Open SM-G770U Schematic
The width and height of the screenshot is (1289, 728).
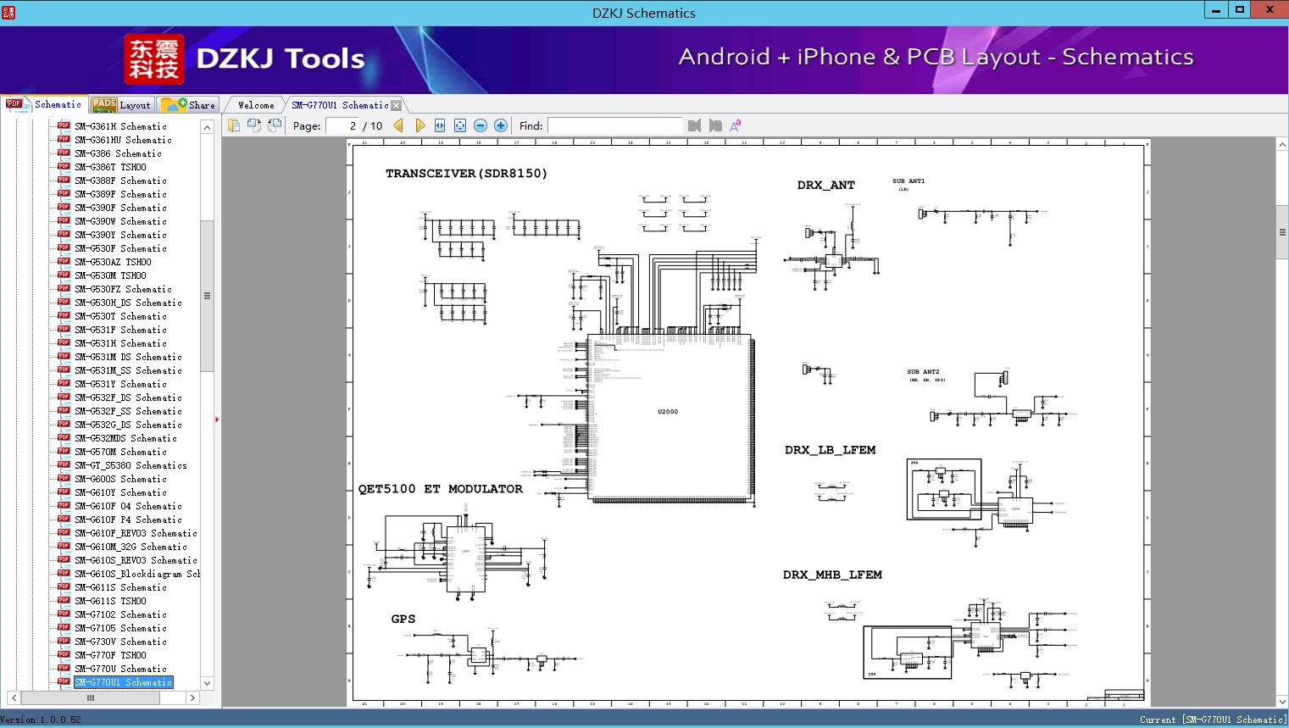(x=120, y=669)
